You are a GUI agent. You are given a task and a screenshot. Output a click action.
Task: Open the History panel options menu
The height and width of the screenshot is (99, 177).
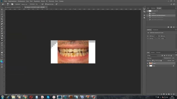[176, 8]
